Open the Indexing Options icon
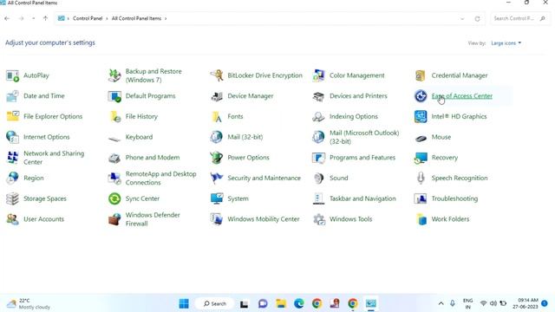The width and height of the screenshot is (555, 312). click(x=318, y=117)
